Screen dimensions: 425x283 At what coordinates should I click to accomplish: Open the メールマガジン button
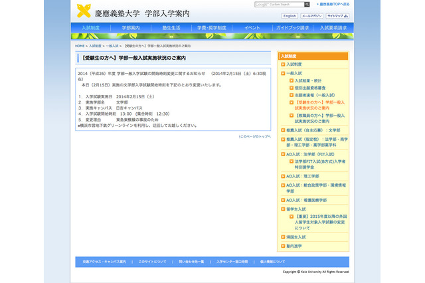[311, 16]
